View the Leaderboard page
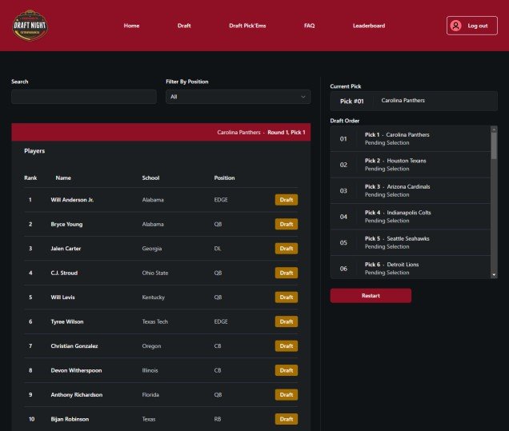509x431 pixels. point(368,26)
